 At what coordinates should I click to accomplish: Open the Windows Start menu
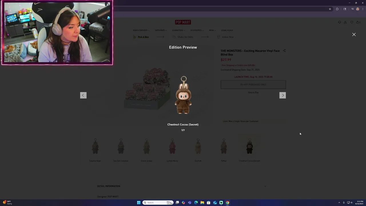point(139,203)
